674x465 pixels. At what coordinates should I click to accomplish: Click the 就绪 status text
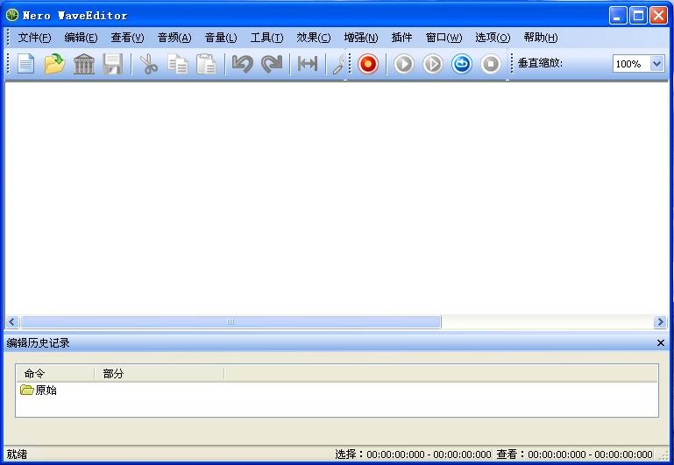coord(17,454)
